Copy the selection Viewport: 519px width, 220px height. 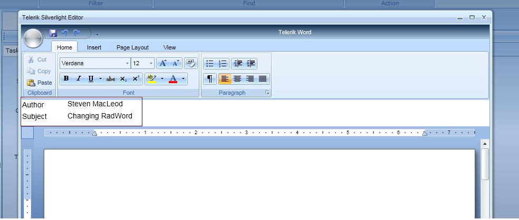coord(39,71)
